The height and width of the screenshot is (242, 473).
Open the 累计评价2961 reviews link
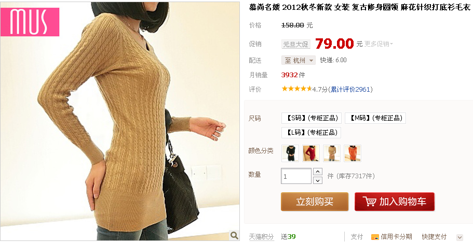[350, 90]
